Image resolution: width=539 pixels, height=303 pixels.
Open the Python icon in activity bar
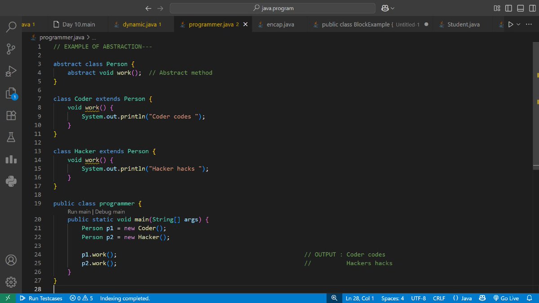click(11, 181)
